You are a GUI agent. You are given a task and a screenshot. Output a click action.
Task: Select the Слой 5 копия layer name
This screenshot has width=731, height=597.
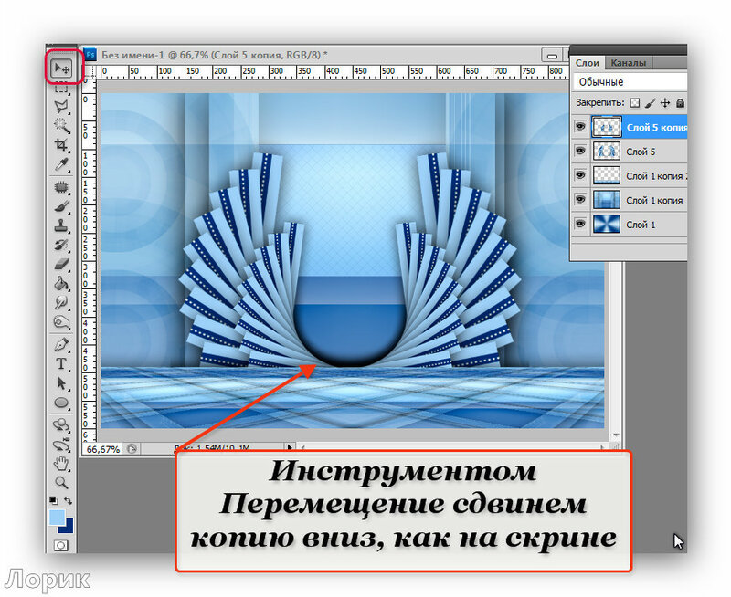tap(656, 128)
